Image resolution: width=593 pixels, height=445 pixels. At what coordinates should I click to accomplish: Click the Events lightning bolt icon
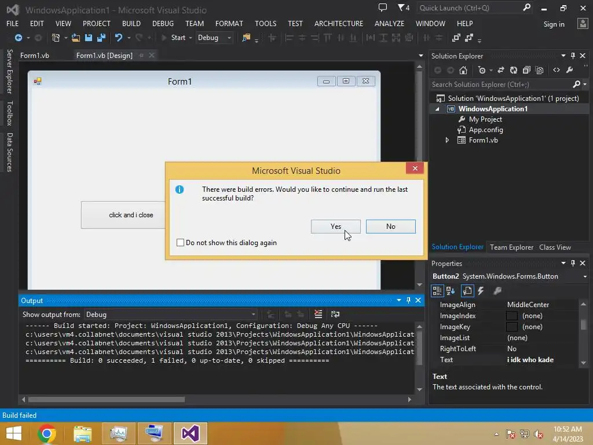(x=481, y=291)
